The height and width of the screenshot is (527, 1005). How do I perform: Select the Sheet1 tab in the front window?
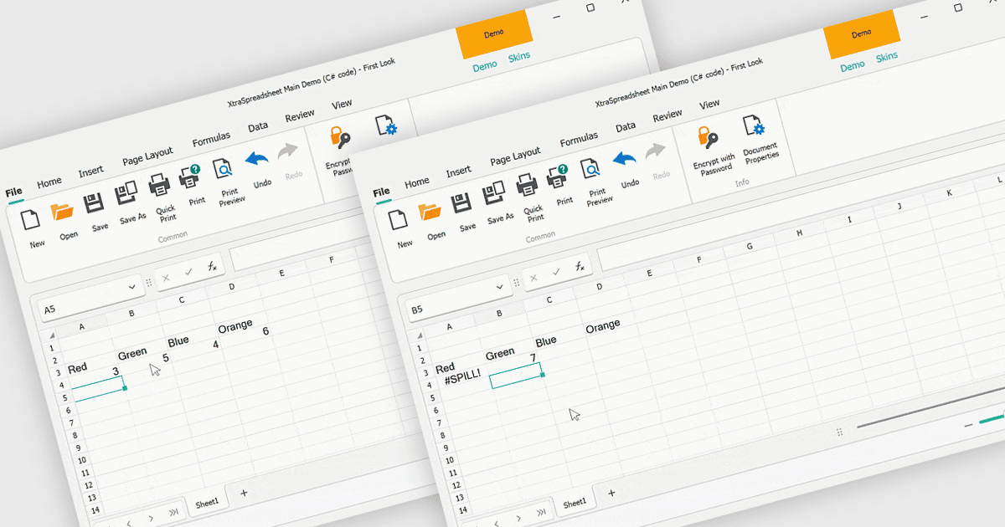point(574,504)
